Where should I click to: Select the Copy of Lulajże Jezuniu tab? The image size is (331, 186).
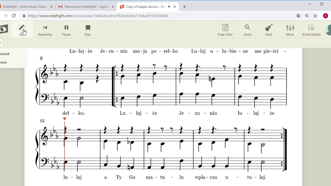point(148,7)
